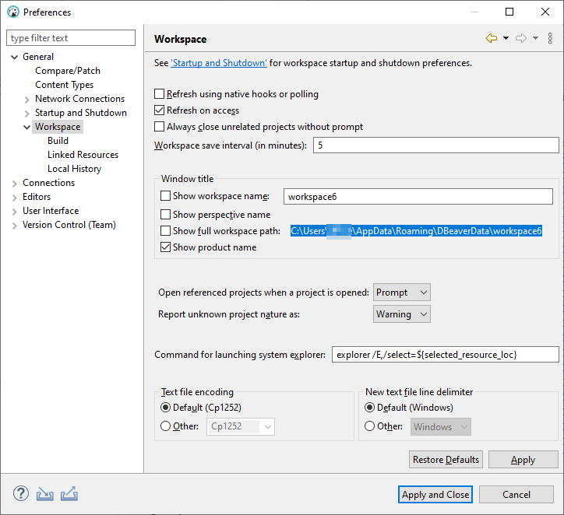Click the DBeaver icon in title bar
Screen dimensions: 564x515
click(13, 12)
